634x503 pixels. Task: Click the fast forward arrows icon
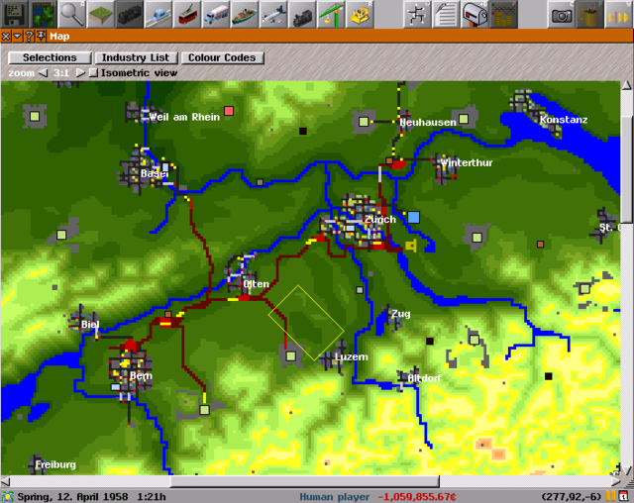pos(618,14)
